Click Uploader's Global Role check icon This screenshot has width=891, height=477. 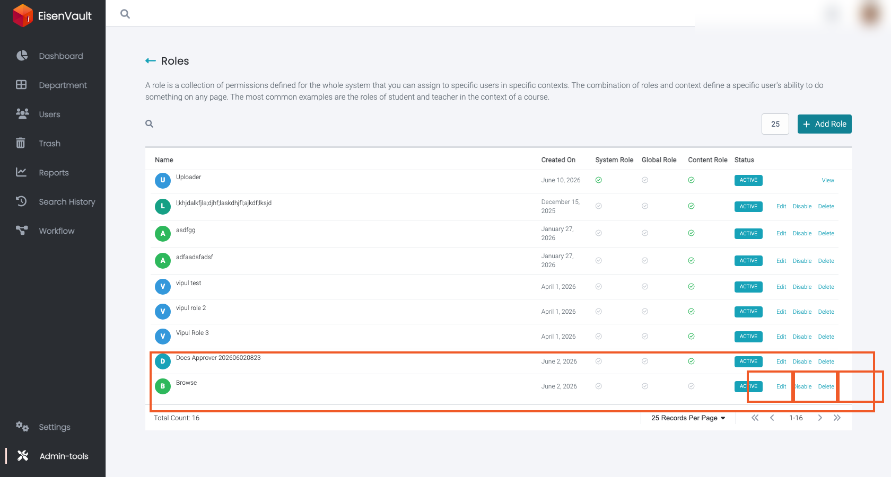pyautogui.click(x=645, y=180)
